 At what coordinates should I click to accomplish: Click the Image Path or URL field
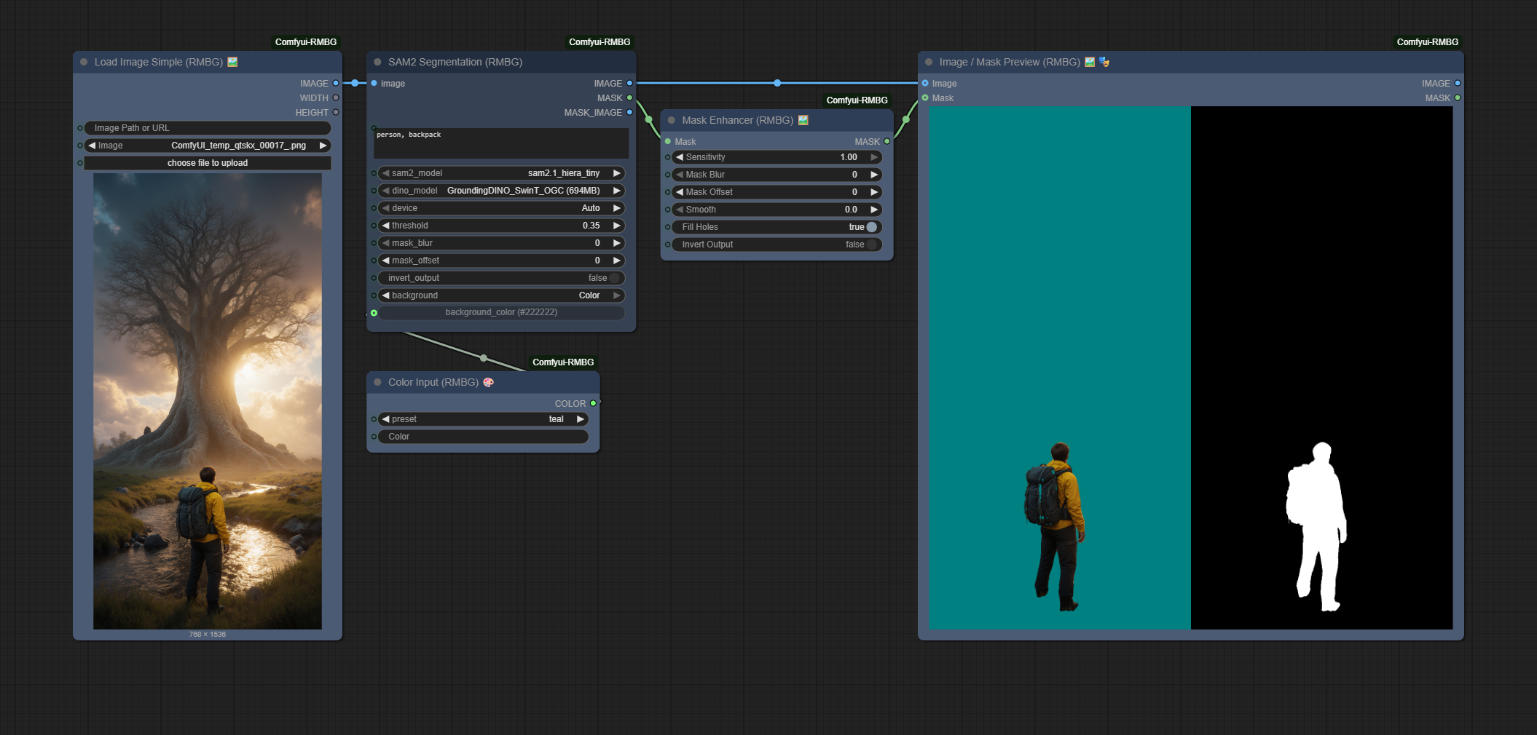(x=208, y=128)
